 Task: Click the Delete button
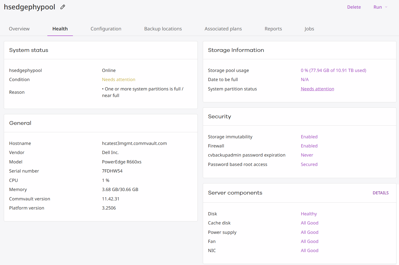pos(354,7)
